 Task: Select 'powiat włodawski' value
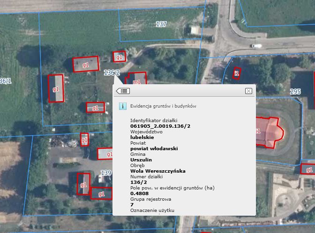coord(154,149)
